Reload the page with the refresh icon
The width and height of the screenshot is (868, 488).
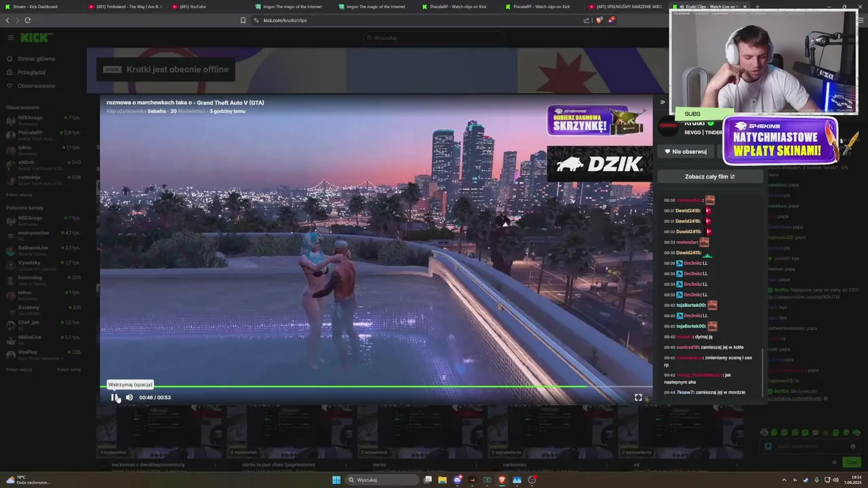pyautogui.click(x=28, y=20)
